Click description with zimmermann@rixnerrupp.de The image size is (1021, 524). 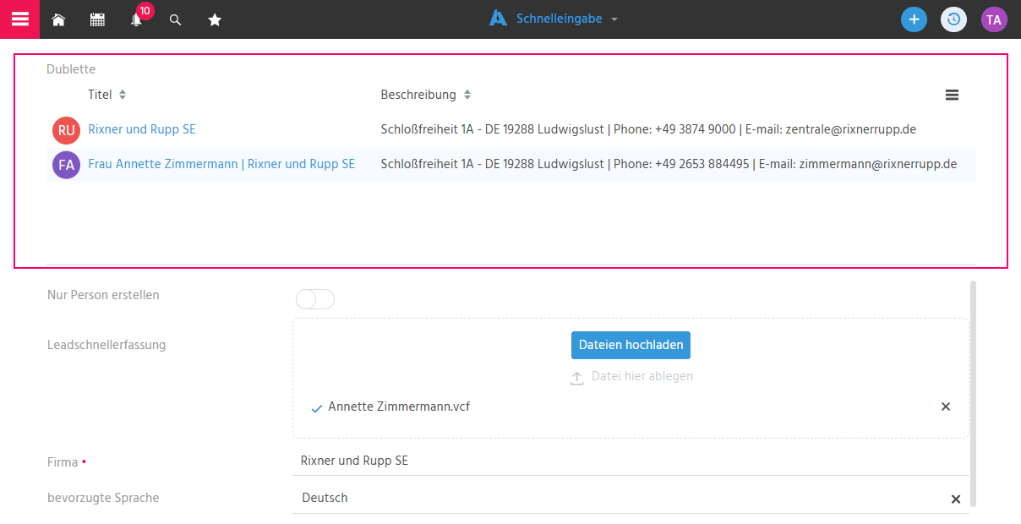click(669, 164)
